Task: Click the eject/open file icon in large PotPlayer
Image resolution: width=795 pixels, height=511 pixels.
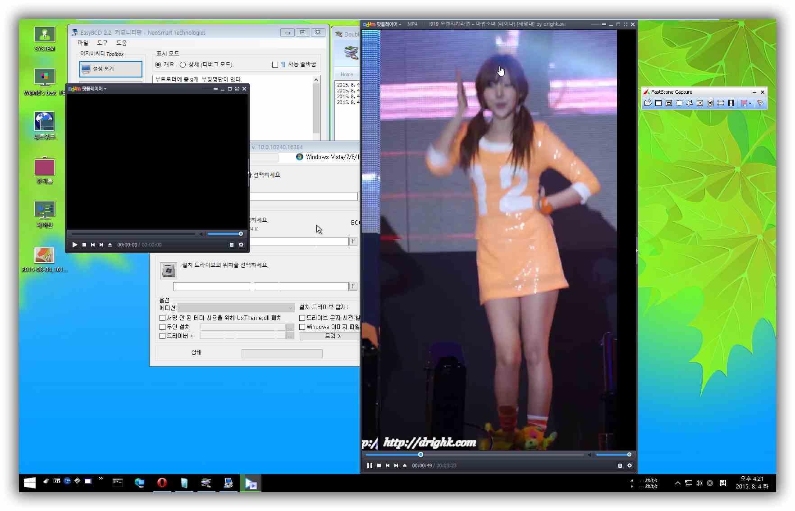Action: pos(405,465)
